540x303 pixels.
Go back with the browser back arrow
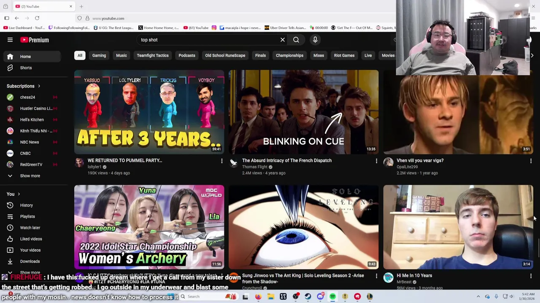17,18
